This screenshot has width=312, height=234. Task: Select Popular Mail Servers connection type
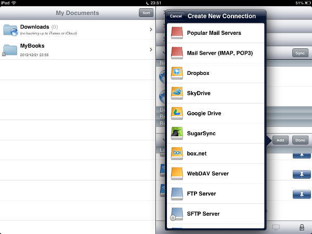pyautogui.click(x=216, y=33)
